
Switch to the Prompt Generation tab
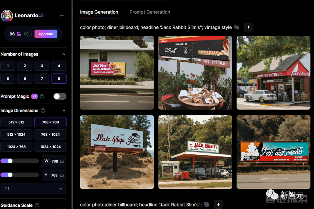pos(150,12)
